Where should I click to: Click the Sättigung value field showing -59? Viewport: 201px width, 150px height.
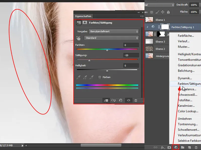point(131,55)
